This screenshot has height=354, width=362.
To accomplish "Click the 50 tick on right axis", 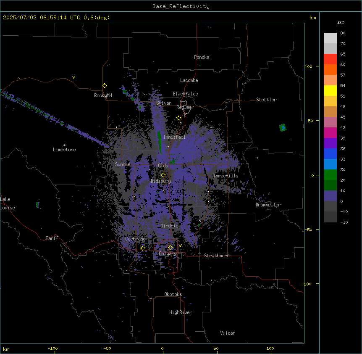I will point(310,121).
